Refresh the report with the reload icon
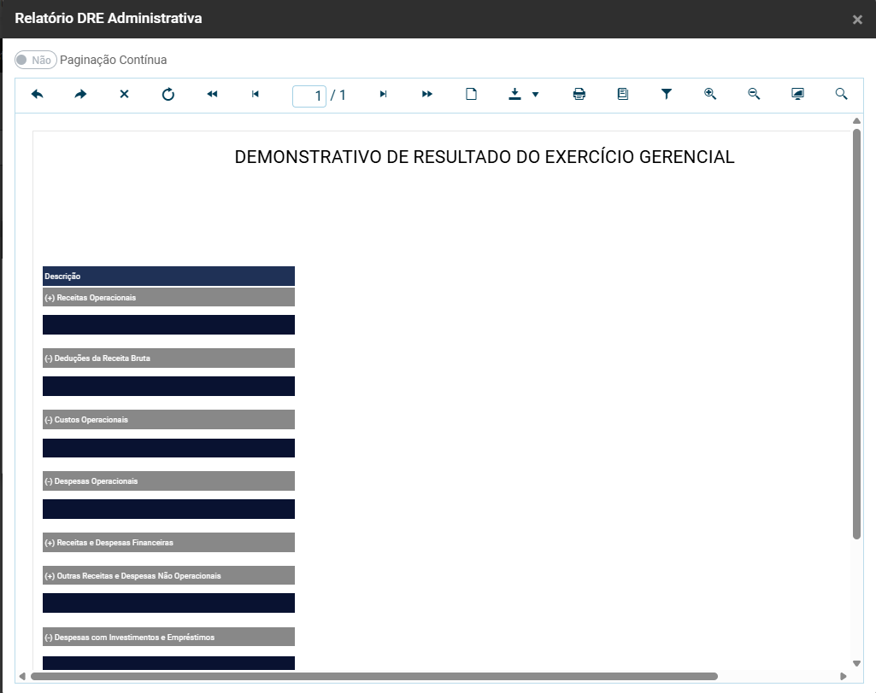The height and width of the screenshot is (693, 876). [x=168, y=94]
